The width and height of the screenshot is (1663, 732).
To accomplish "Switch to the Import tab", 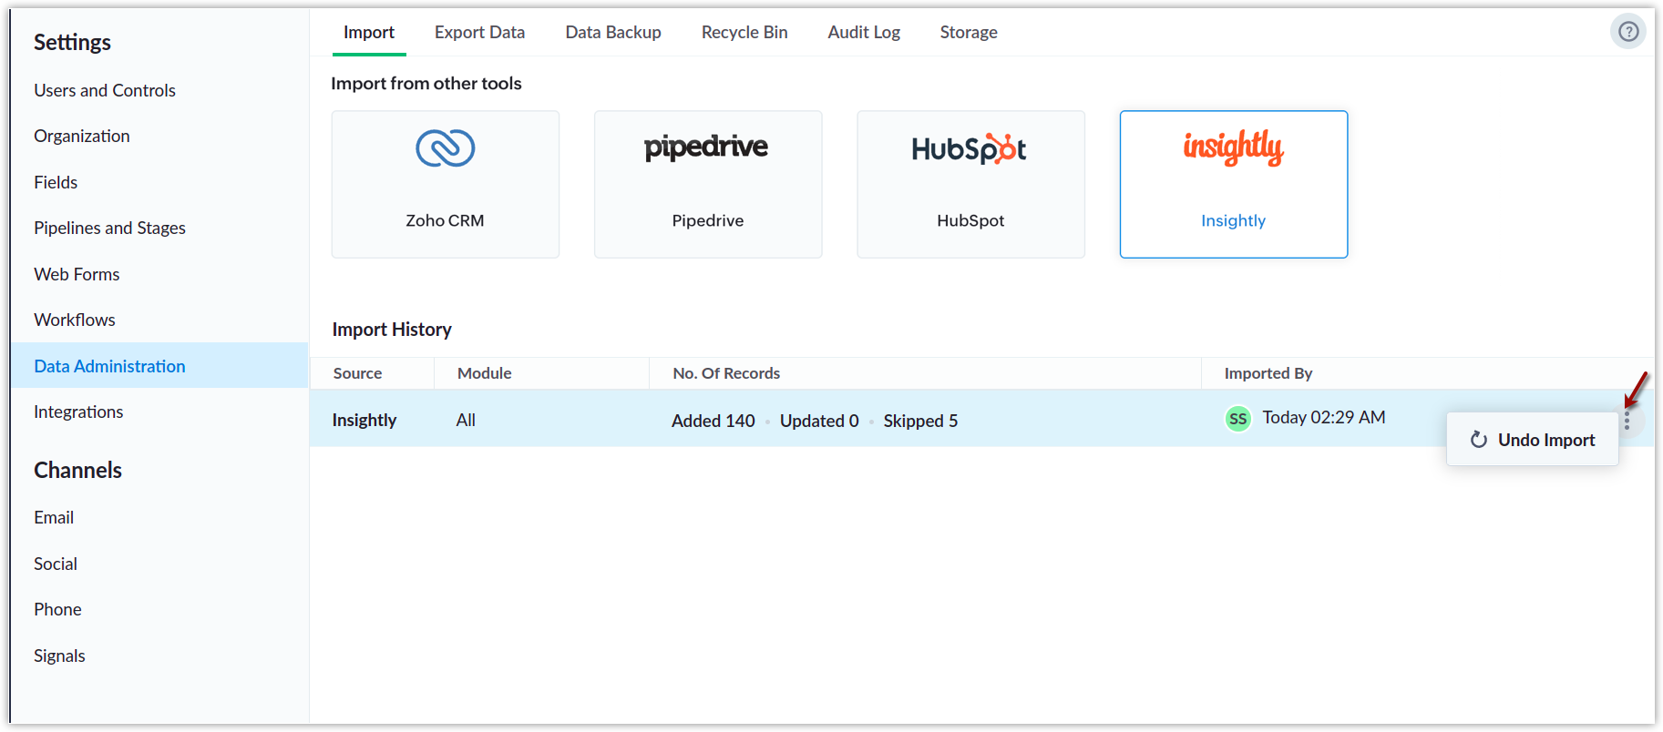I will coord(368,32).
